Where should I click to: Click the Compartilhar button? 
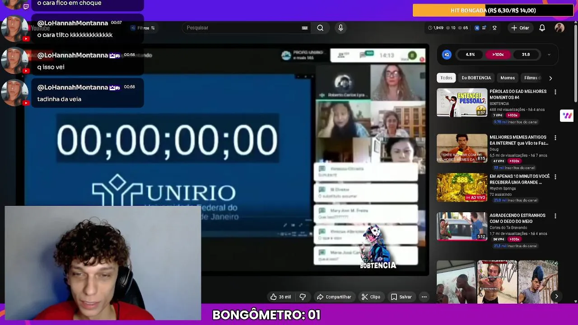tap(334, 297)
